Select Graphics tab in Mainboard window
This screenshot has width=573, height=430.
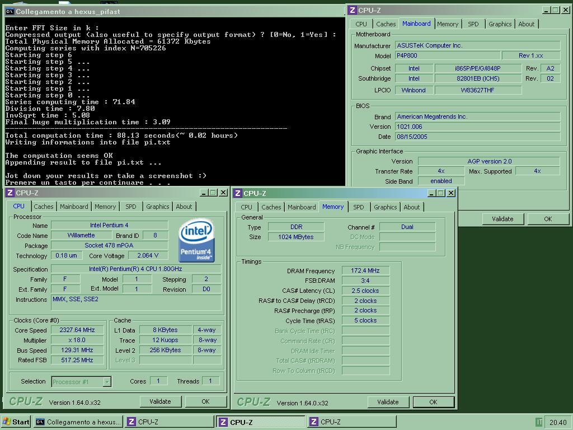[500, 24]
